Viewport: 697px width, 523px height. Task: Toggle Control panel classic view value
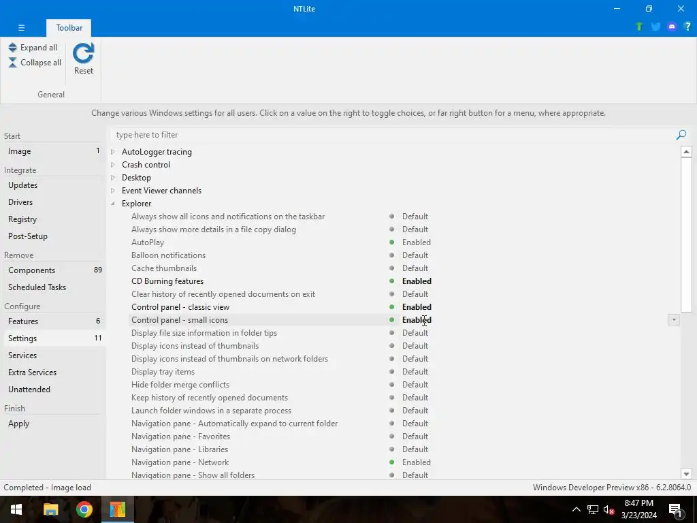417,307
